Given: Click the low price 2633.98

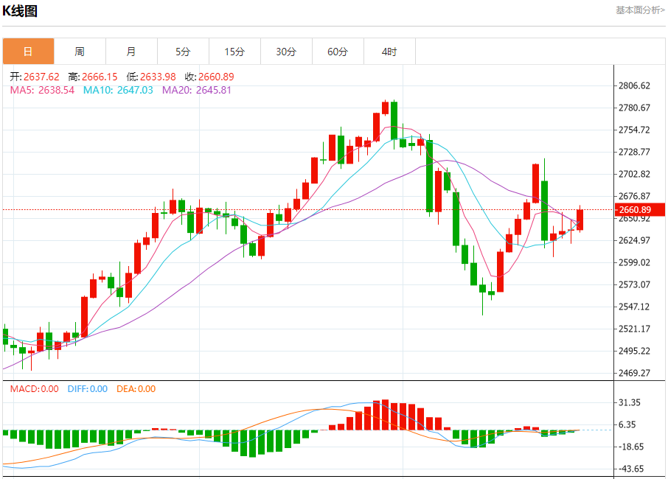Looking at the screenshot, I should coord(158,77).
